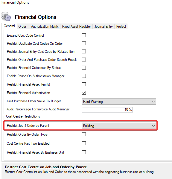Tick Restrict Duplicate Cost Codes On Order

tap(84, 43)
